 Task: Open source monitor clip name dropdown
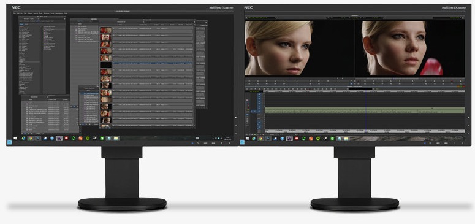coord(261,18)
